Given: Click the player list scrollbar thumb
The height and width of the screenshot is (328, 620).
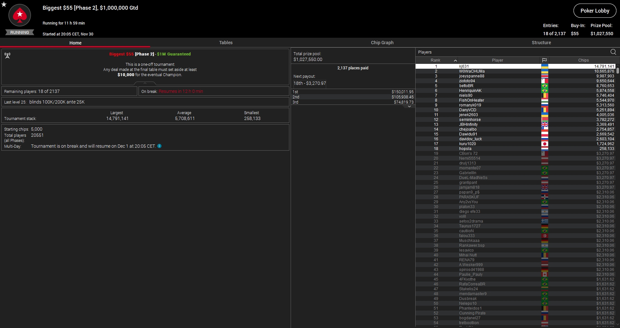Looking at the screenshot, I should click(618, 70).
